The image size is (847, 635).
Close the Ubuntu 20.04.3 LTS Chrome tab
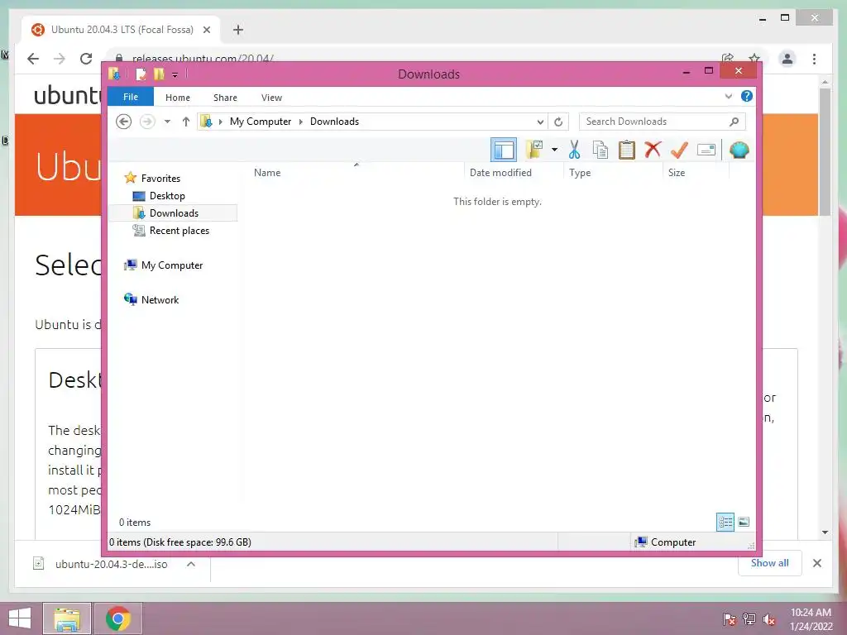206,30
